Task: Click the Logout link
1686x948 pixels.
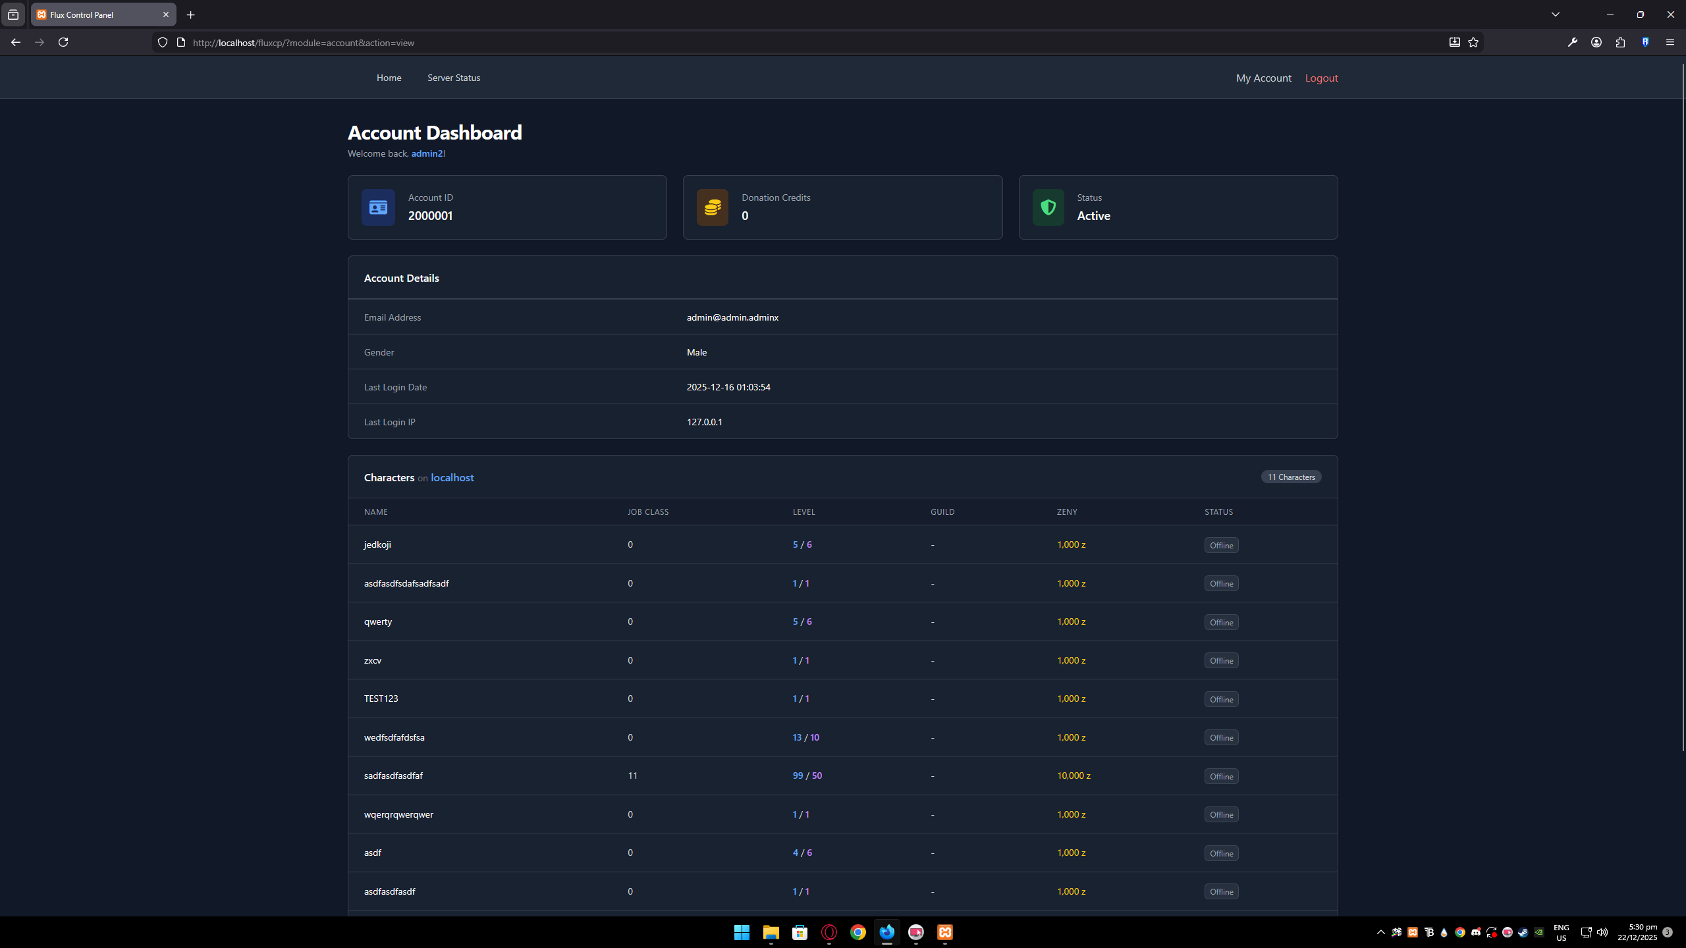Action: coord(1321,78)
